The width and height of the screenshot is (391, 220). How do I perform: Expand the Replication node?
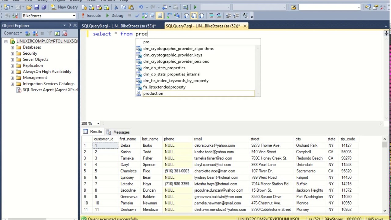12,66
